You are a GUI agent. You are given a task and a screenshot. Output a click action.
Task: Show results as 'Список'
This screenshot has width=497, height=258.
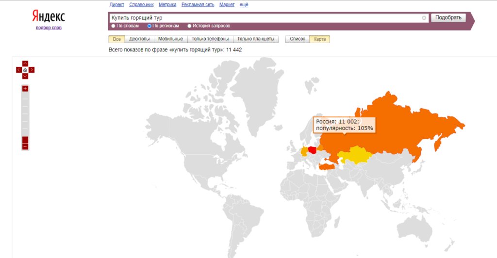(298, 39)
